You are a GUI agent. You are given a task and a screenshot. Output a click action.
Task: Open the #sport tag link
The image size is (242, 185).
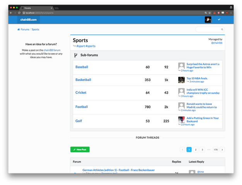pyautogui.click(x=80, y=46)
